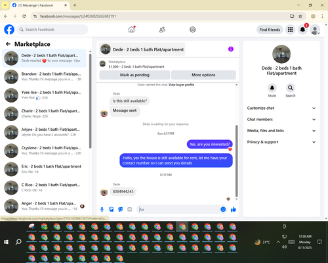Open the emoji picker in message box

click(x=223, y=209)
